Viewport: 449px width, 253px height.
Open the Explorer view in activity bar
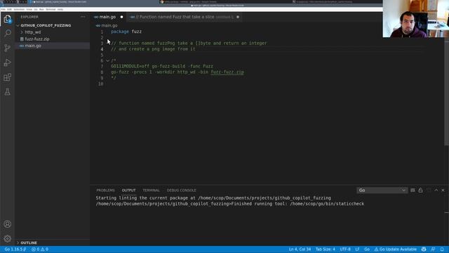pos(8,19)
